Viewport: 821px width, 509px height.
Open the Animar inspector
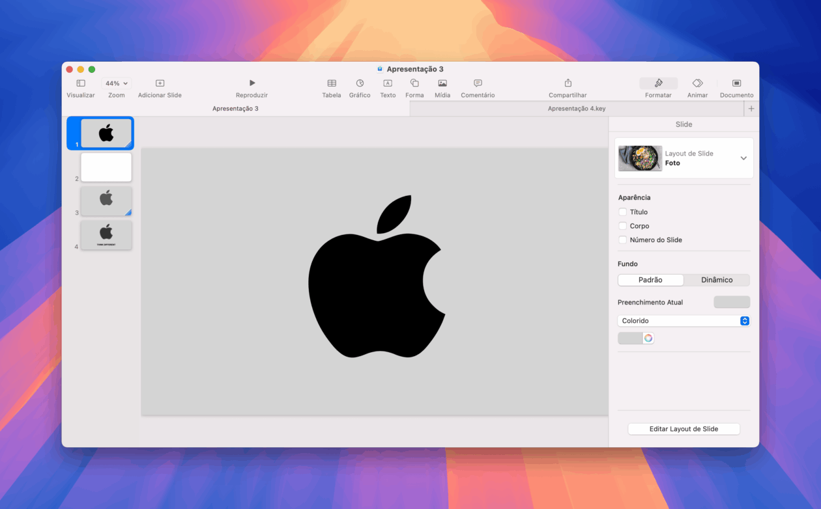click(x=697, y=83)
